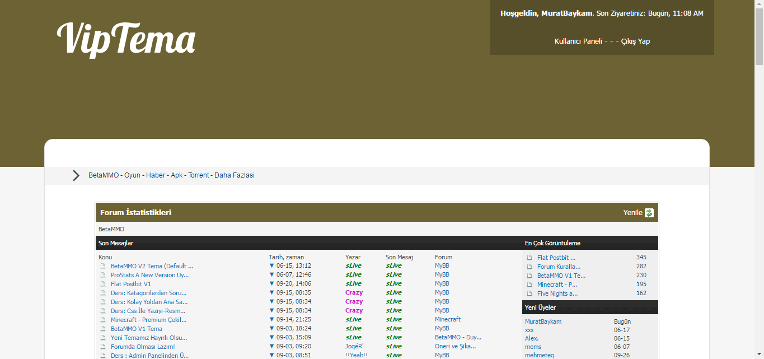
Task: Open new member xxx profile
Action: pos(529,330)
